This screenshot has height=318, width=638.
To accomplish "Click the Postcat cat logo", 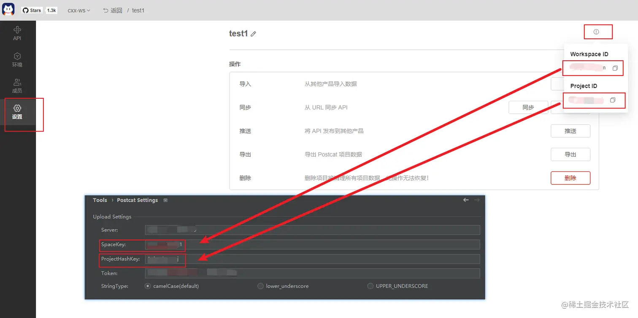I will pos(8,9).
